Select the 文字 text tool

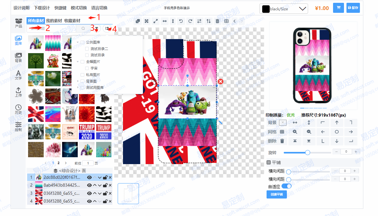(18, 75)
